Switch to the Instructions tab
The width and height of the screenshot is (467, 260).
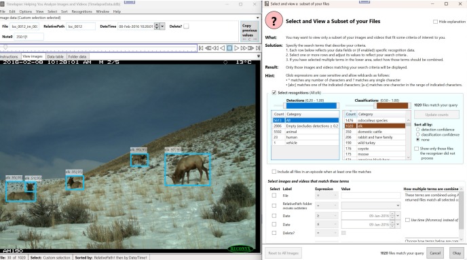pos(10,56)
